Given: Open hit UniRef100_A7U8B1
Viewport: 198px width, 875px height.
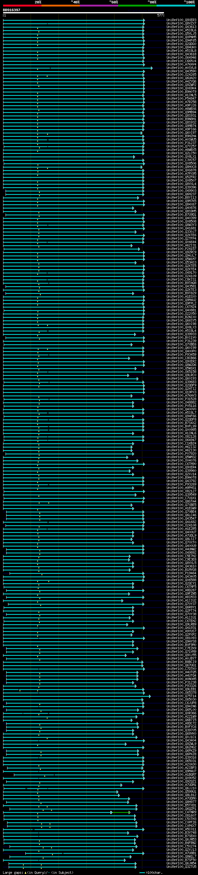Looking at the screenshot, I should 181,853.
